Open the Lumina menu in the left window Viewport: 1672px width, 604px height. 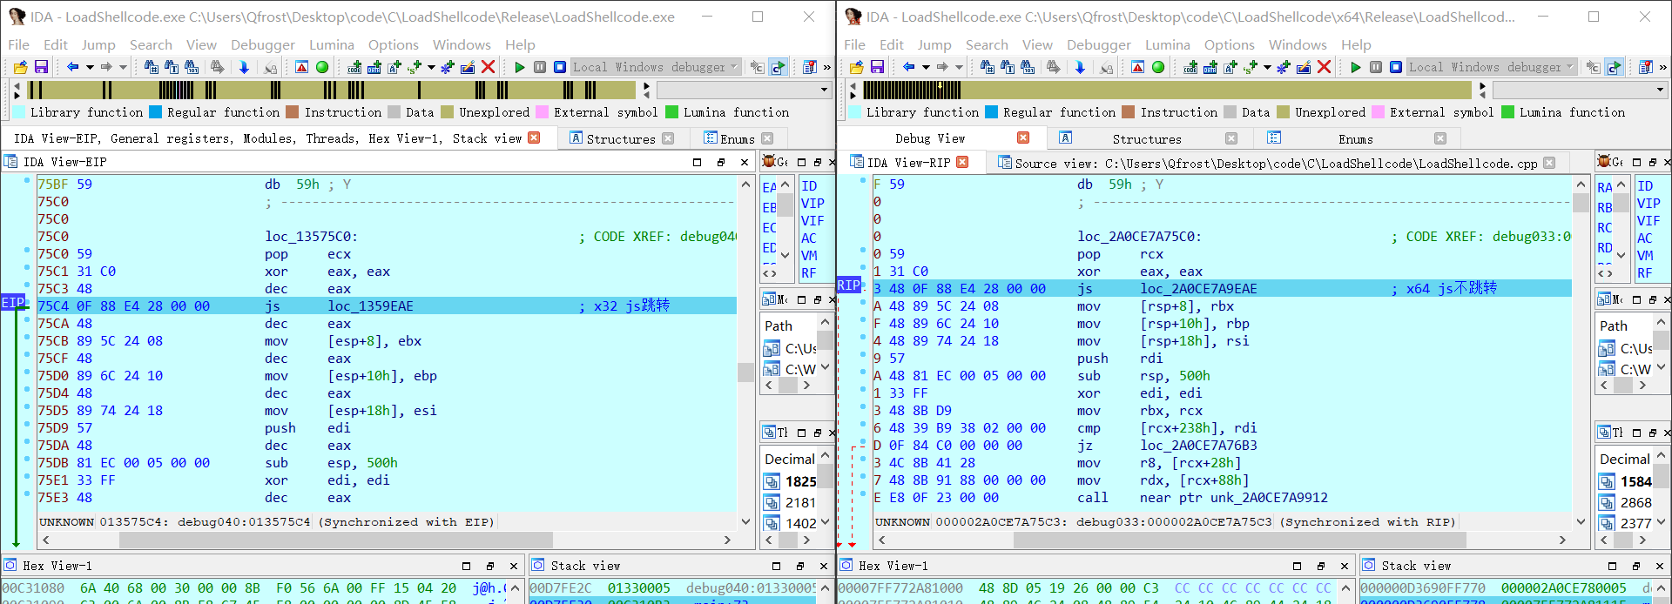[x=331, y=44]
